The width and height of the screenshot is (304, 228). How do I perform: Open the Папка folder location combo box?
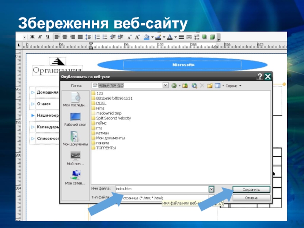[x=130, y=85]
